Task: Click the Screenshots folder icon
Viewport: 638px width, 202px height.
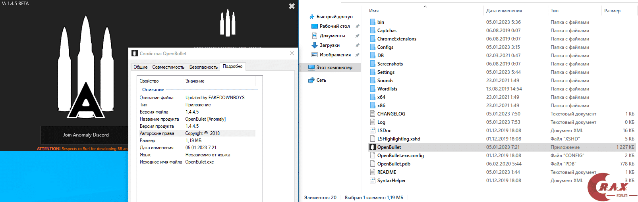Action: coord(373,64)
